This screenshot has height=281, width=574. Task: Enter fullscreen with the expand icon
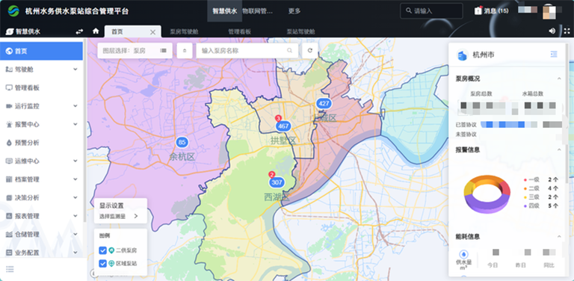click(x=567, y=31)
